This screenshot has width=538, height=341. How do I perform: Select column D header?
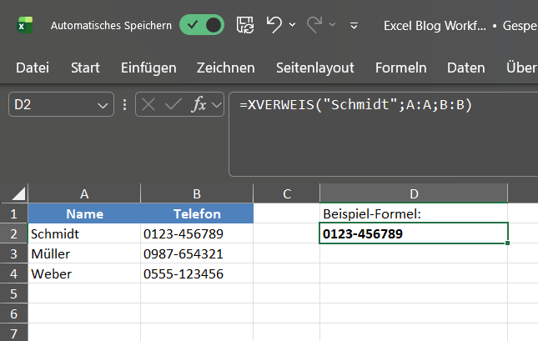point(414,193)
